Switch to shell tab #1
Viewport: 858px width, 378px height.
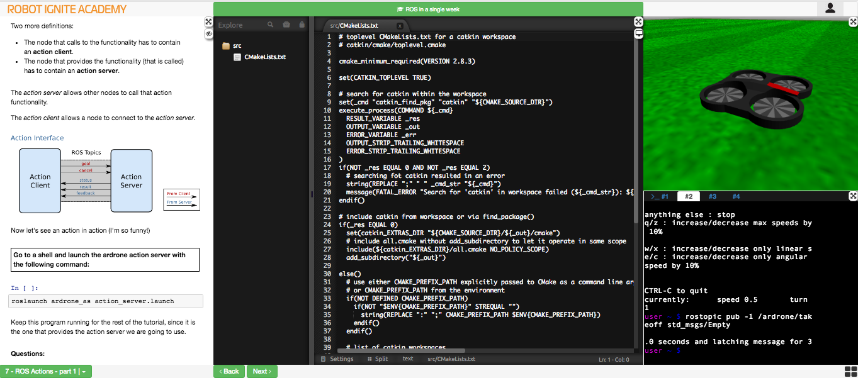point(660,196)
